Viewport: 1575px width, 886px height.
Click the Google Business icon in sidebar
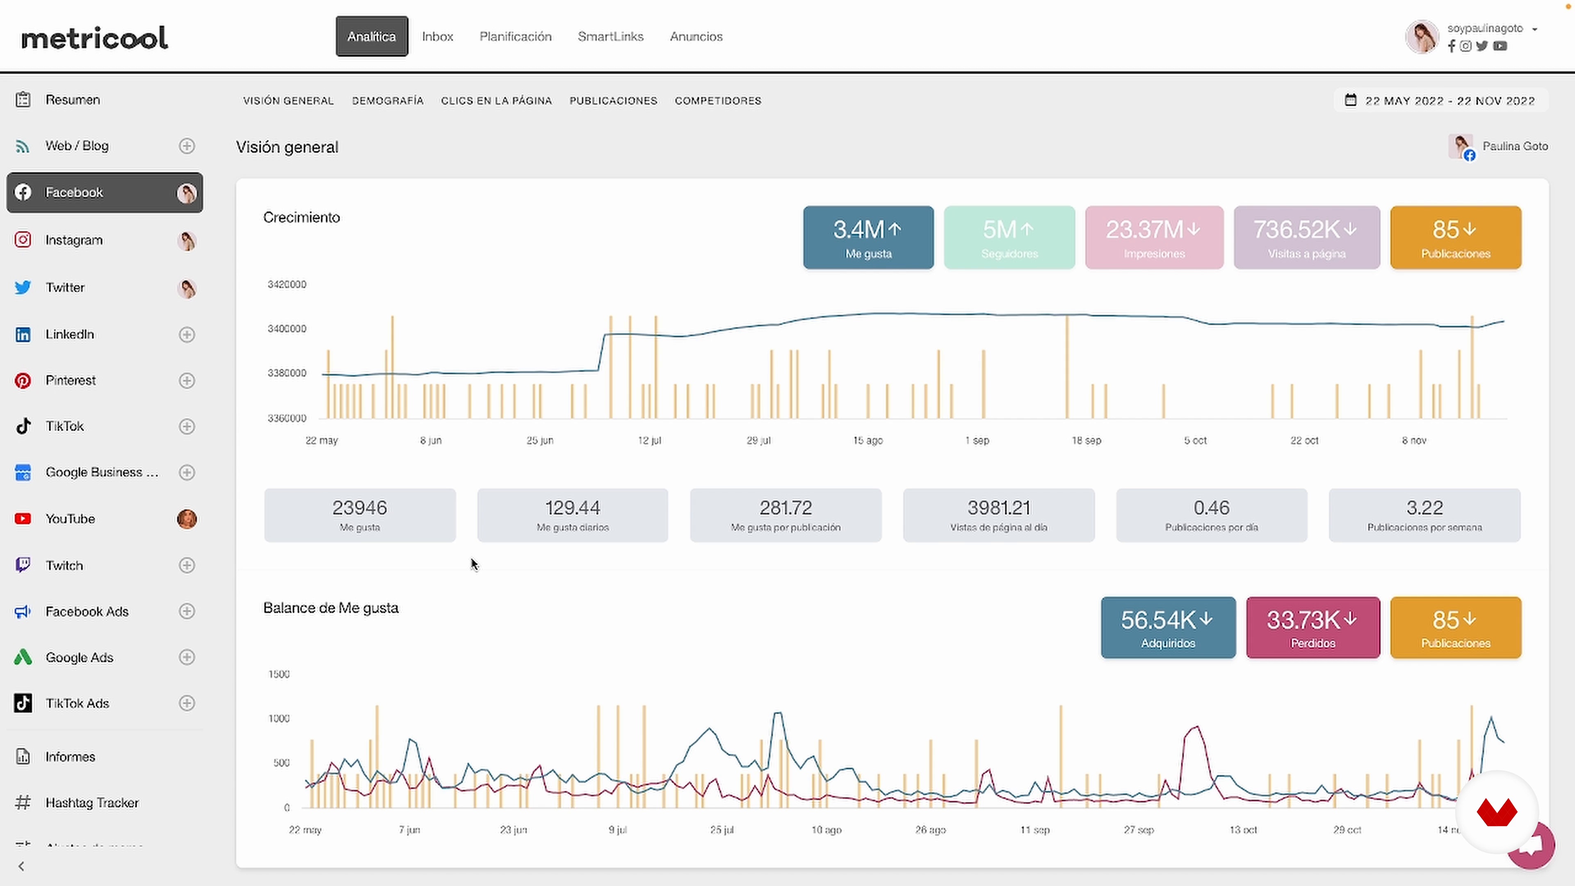pos(23,473)
